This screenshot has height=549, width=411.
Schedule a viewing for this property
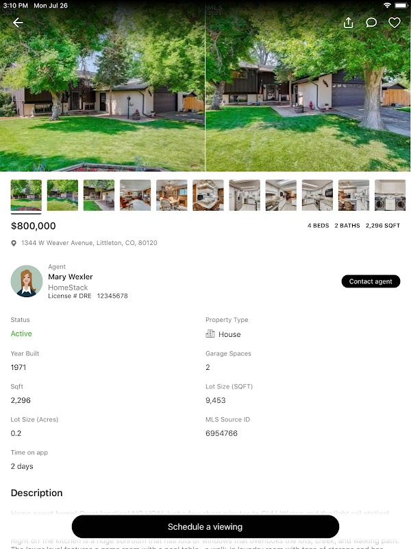tap(205, 526)
